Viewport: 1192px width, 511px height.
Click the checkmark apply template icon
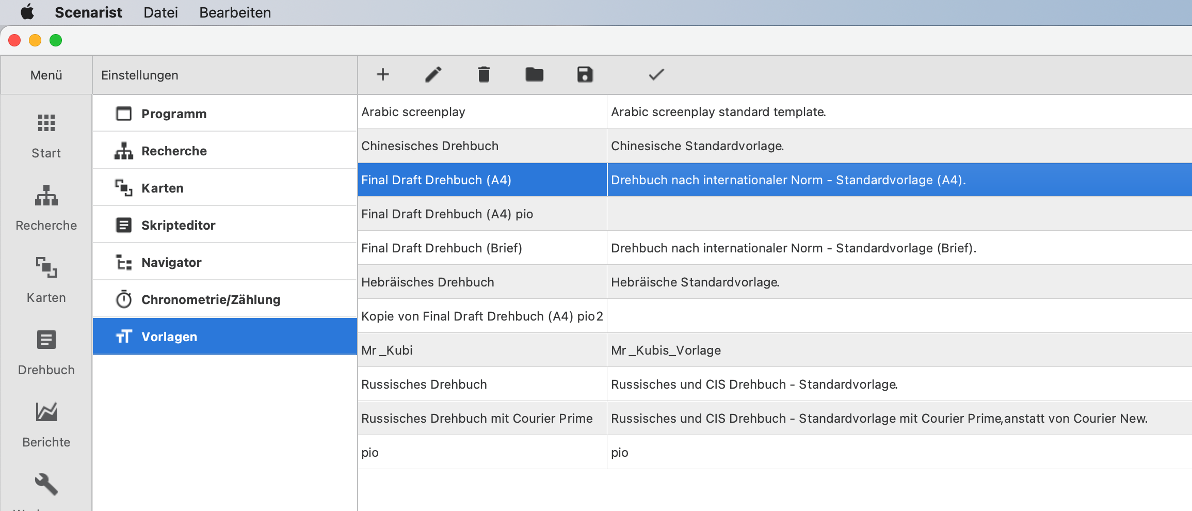coord(656,75)
